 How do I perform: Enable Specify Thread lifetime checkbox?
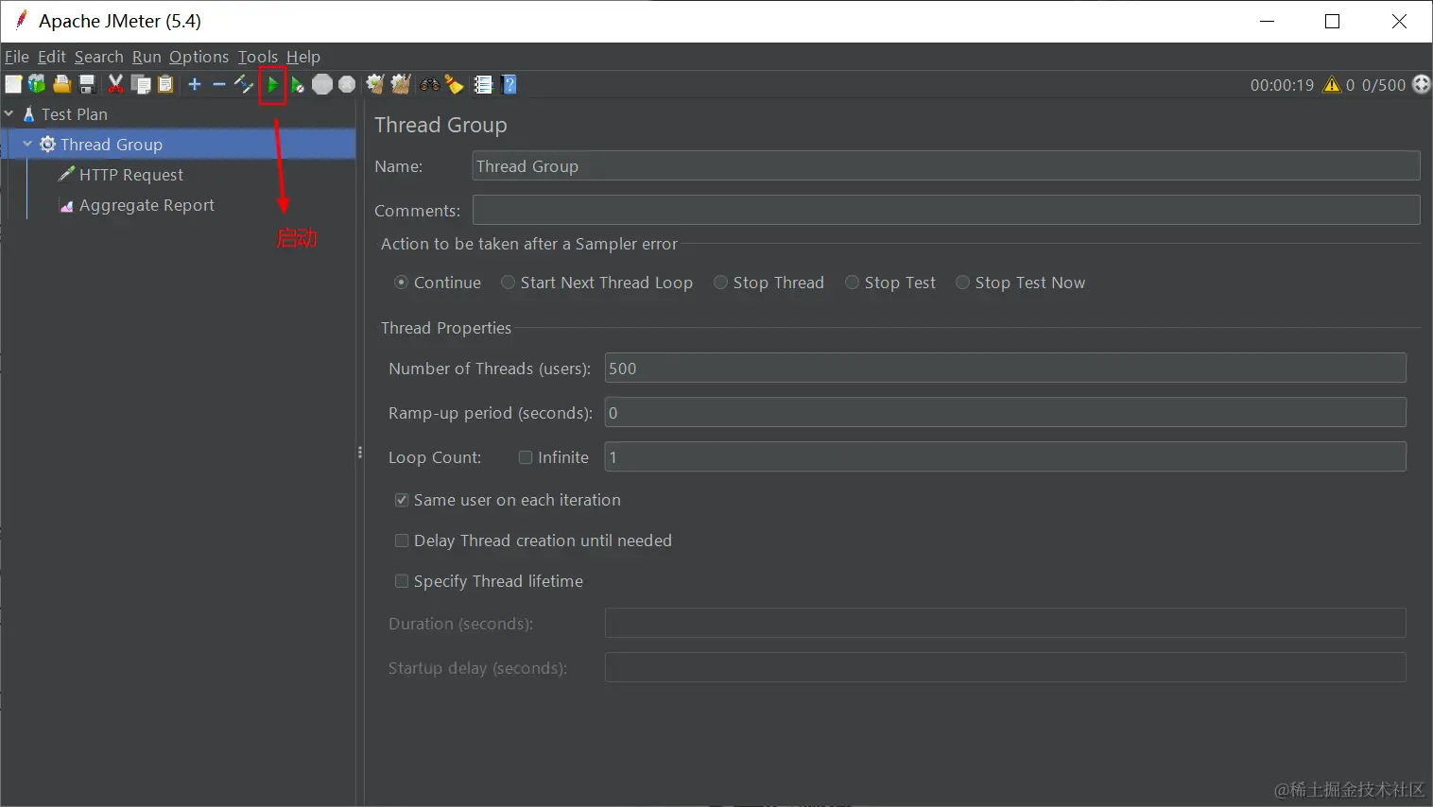(x=402, y=581)
